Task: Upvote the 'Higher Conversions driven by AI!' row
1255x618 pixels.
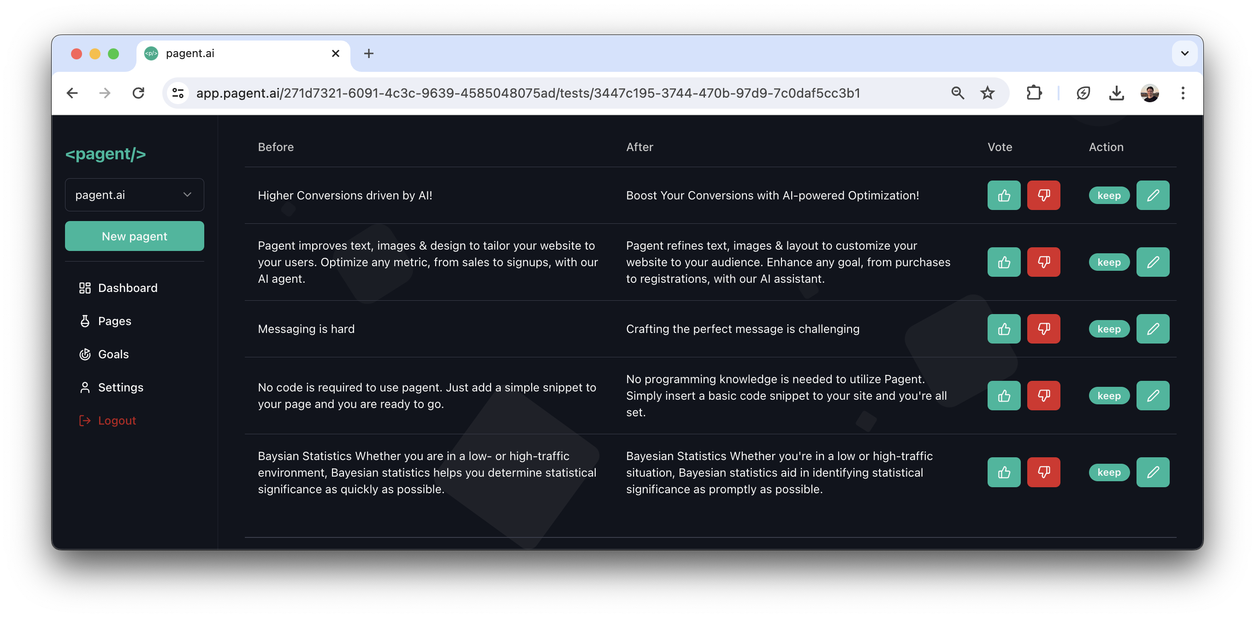Action: pos(1004,195)
